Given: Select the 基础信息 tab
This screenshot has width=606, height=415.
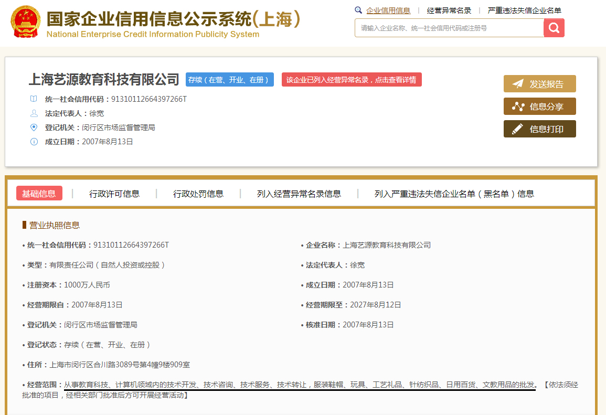Looking at the screenshot, I should [x=39, y=194].
